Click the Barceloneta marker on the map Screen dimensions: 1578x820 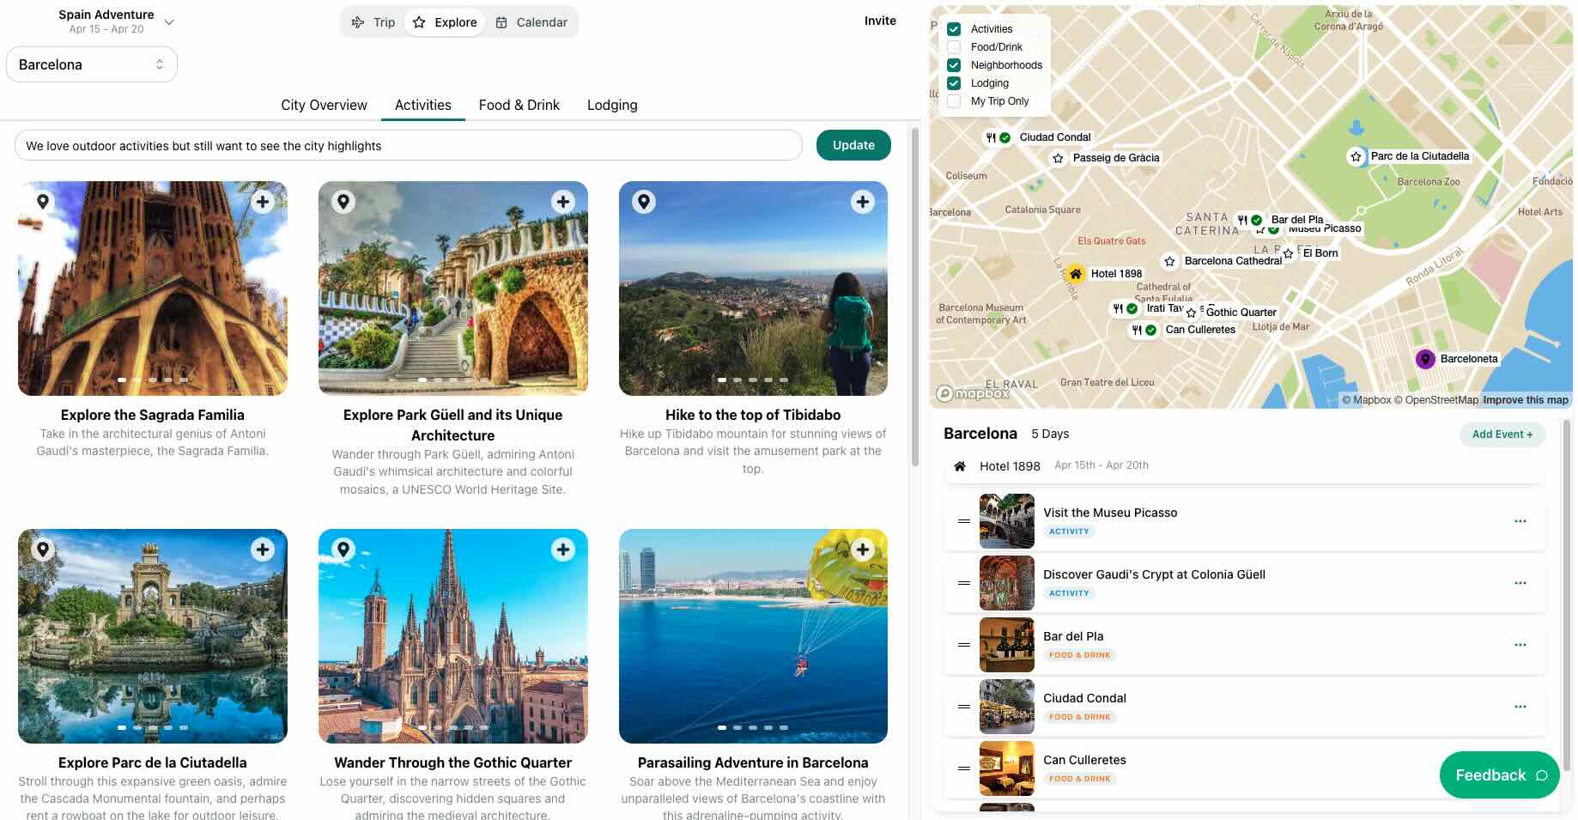tap(1425, 359)
